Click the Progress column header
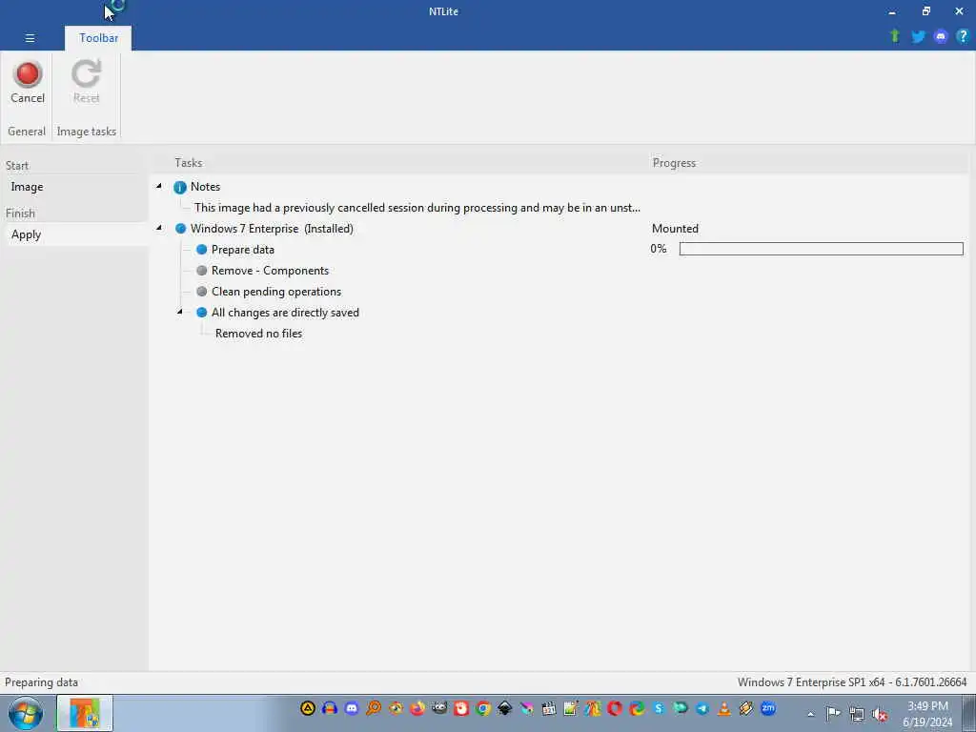The width and height of the screenshot is (976, 732). pos(674,163)
